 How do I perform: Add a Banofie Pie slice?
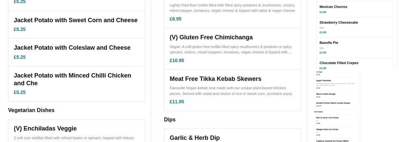tap(329, 43)
